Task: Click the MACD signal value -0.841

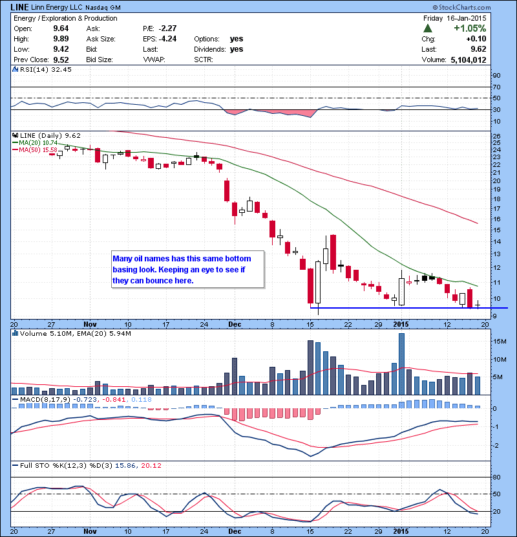Action: (x=114, y=399)
